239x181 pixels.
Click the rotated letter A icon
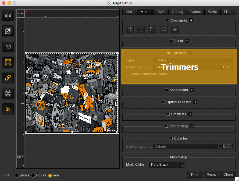click(8, 109)
